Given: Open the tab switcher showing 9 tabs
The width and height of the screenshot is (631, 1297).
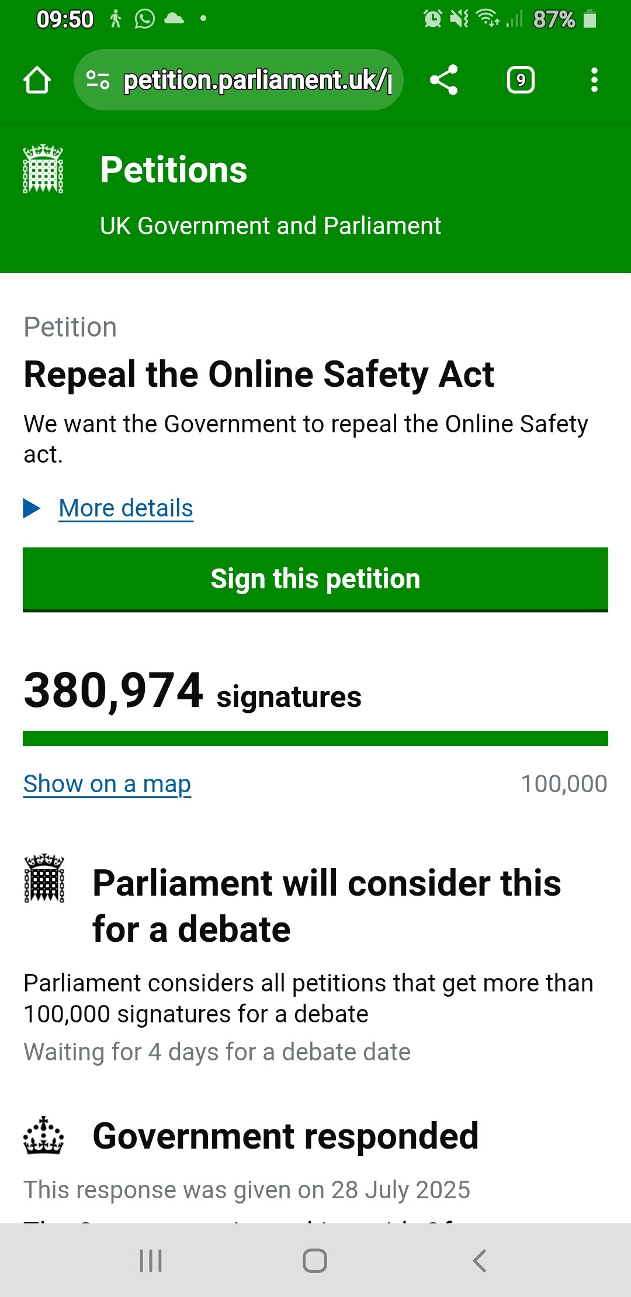Looking at the screenshot, I should pos(521,80).
